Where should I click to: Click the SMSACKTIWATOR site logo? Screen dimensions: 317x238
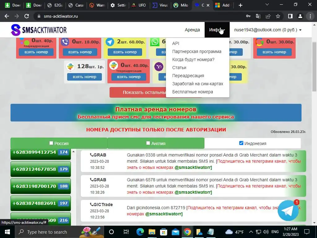pos(39,30)
